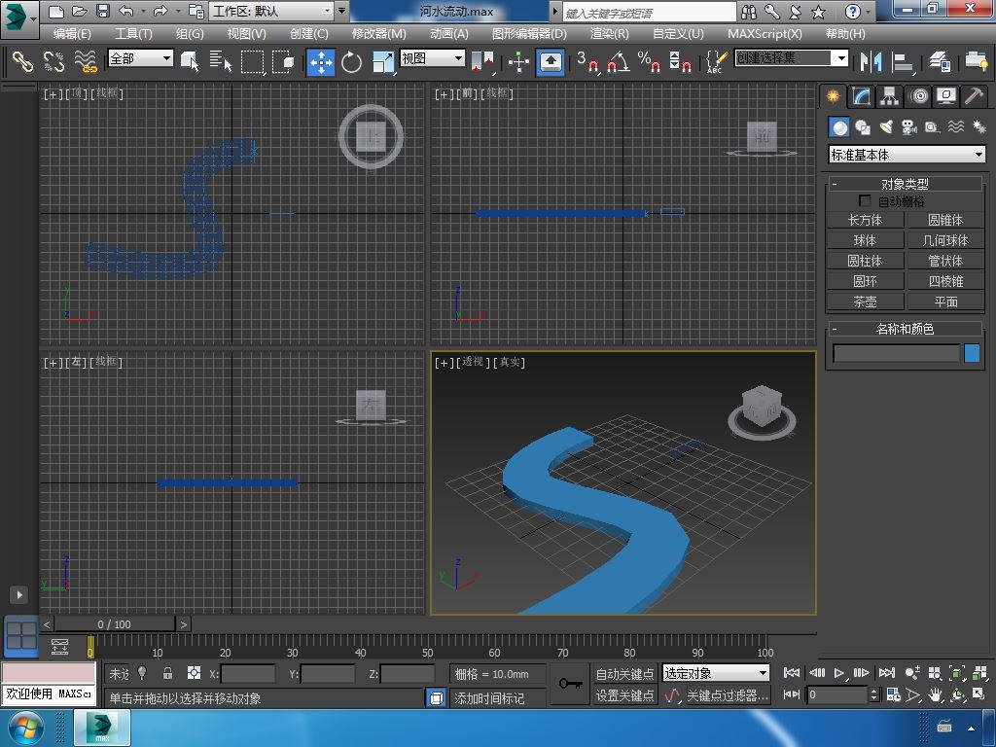Screen dimensions: 996x747
Task: Open the 创建选择集 named selection dropdown
Action: click(x=792, y=58)
